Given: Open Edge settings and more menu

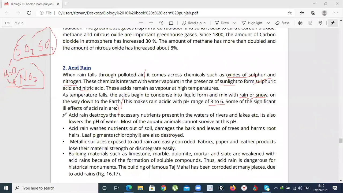Looking at the screenshot, I should click(x=336, y=13).
